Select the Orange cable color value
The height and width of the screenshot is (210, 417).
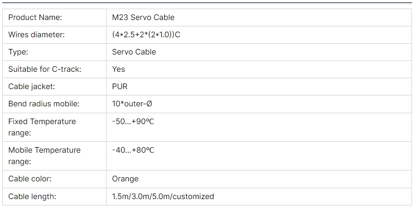[x=125, y=179]
